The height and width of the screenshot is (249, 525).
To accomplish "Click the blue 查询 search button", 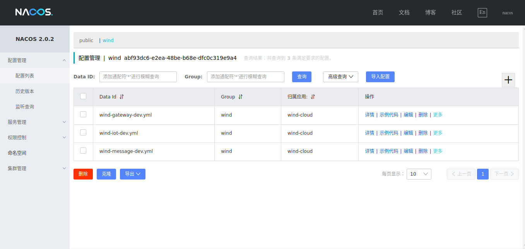I will 302,77.
